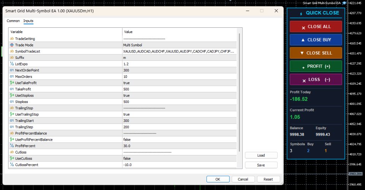The width and height of the screenshot is (365, 190).
Task: Click the TrailingStep value 200
Action: click(126, 127)
